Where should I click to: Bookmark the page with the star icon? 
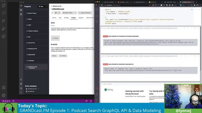tap(150, 5)
